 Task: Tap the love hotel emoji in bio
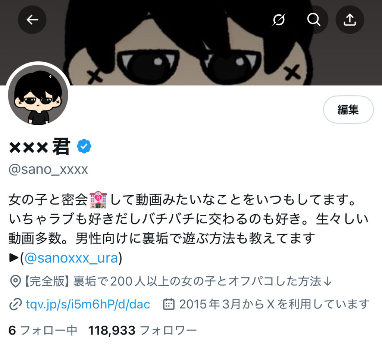click(x=98, y=200)
